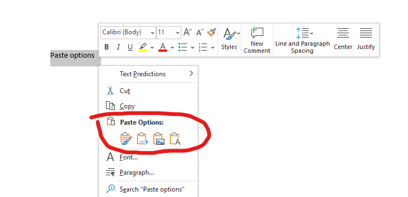This screenshot has height=197, width=408.
Task: Open Line and Paragraph Spacing options
Action: [303, 40]
